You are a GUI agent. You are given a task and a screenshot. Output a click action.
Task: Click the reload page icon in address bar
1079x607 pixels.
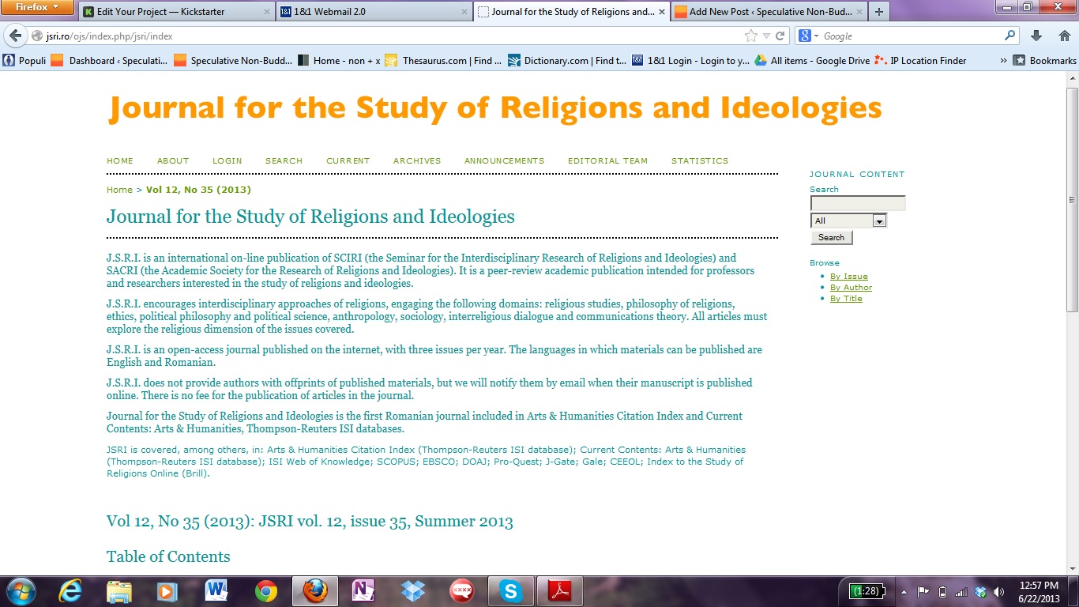780,36
